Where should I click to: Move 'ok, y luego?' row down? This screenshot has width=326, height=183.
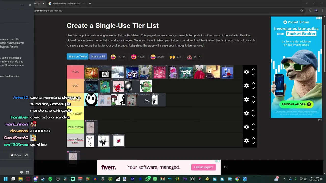pos(253,116)
